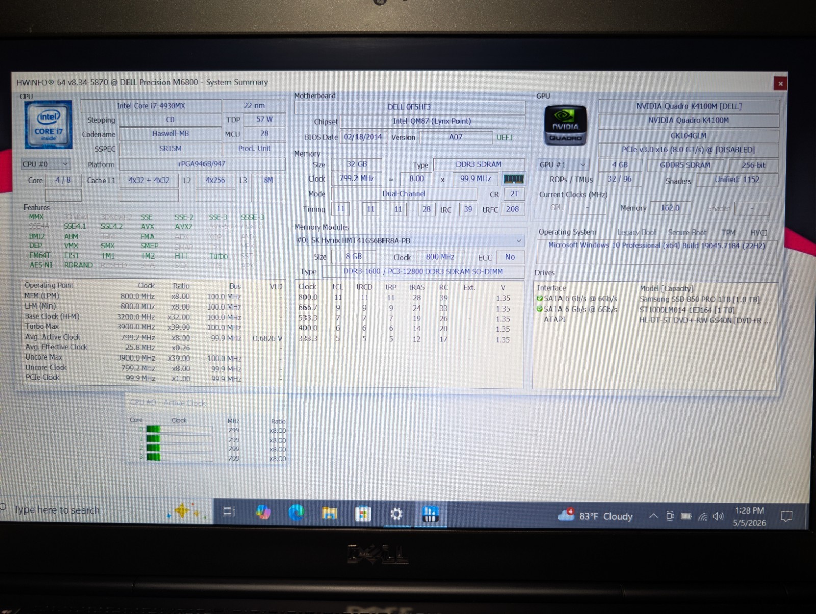The width and height of the screenshot is (816, 614).
Task: Click the 'rPGA946B/947' platform field
Action: (202, 164)
